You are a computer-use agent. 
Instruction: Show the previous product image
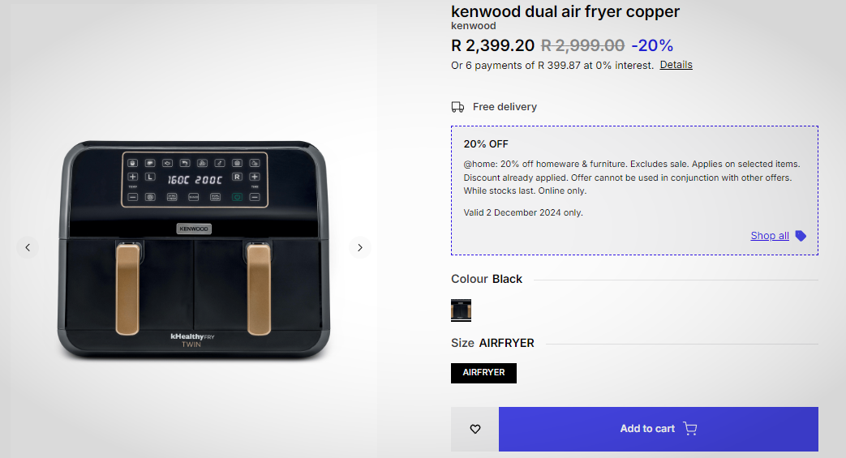(28, 248)
